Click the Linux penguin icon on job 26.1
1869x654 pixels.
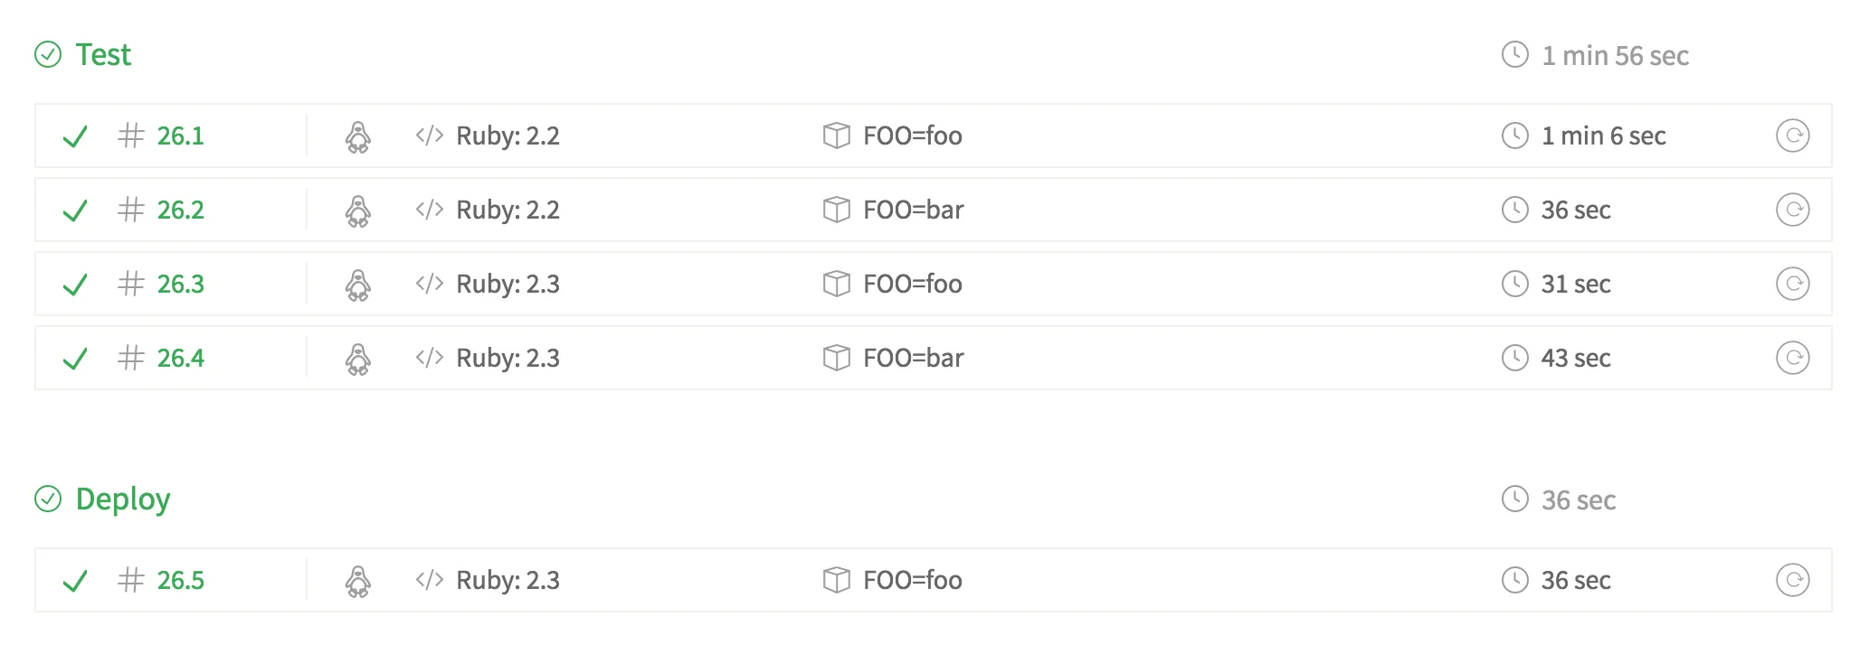[x=358, y=136]
